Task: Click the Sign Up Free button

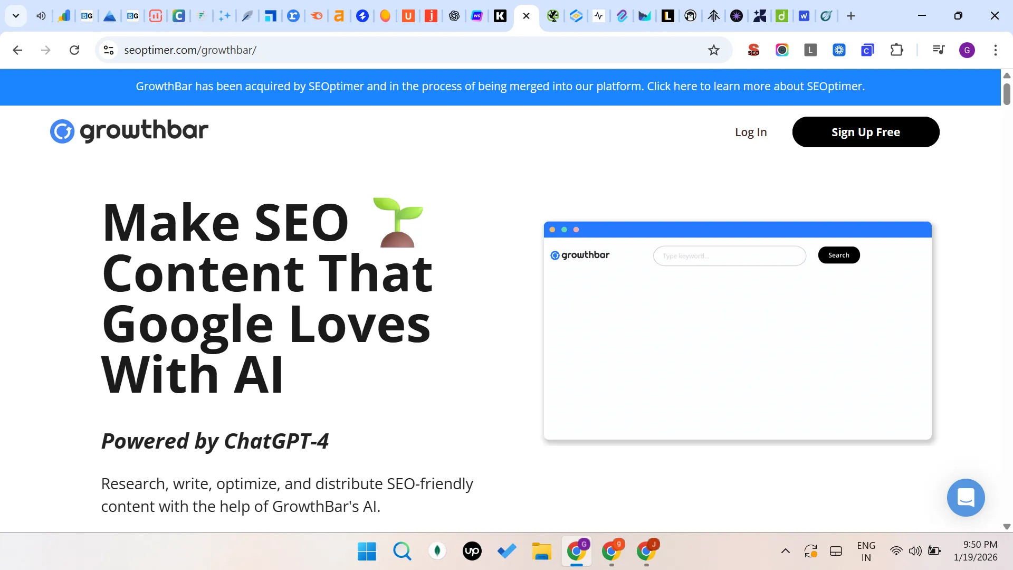Action: (866, 132)
